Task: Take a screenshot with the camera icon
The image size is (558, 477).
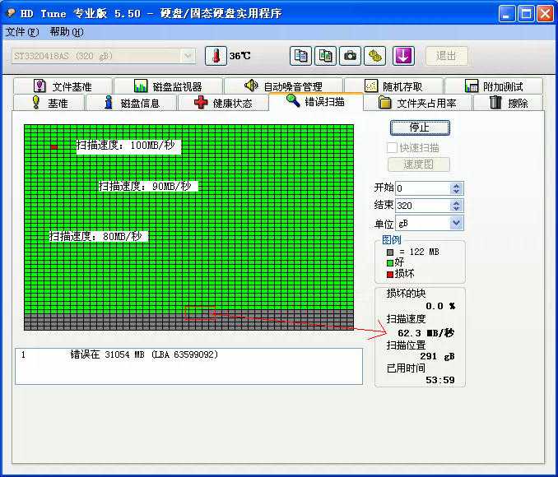Action: pyautogui.click(x=350, y=56)
